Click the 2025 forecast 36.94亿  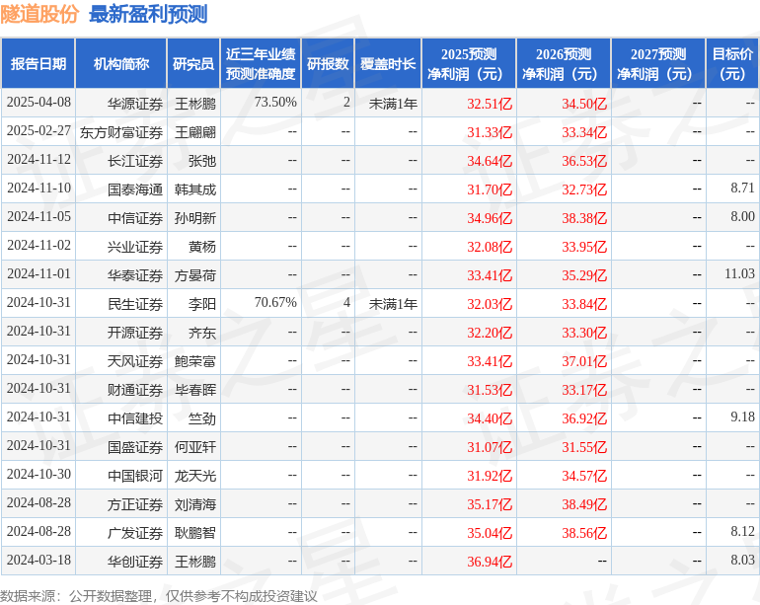490,562
